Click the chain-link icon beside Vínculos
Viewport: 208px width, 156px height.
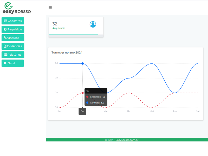(5, 38)
